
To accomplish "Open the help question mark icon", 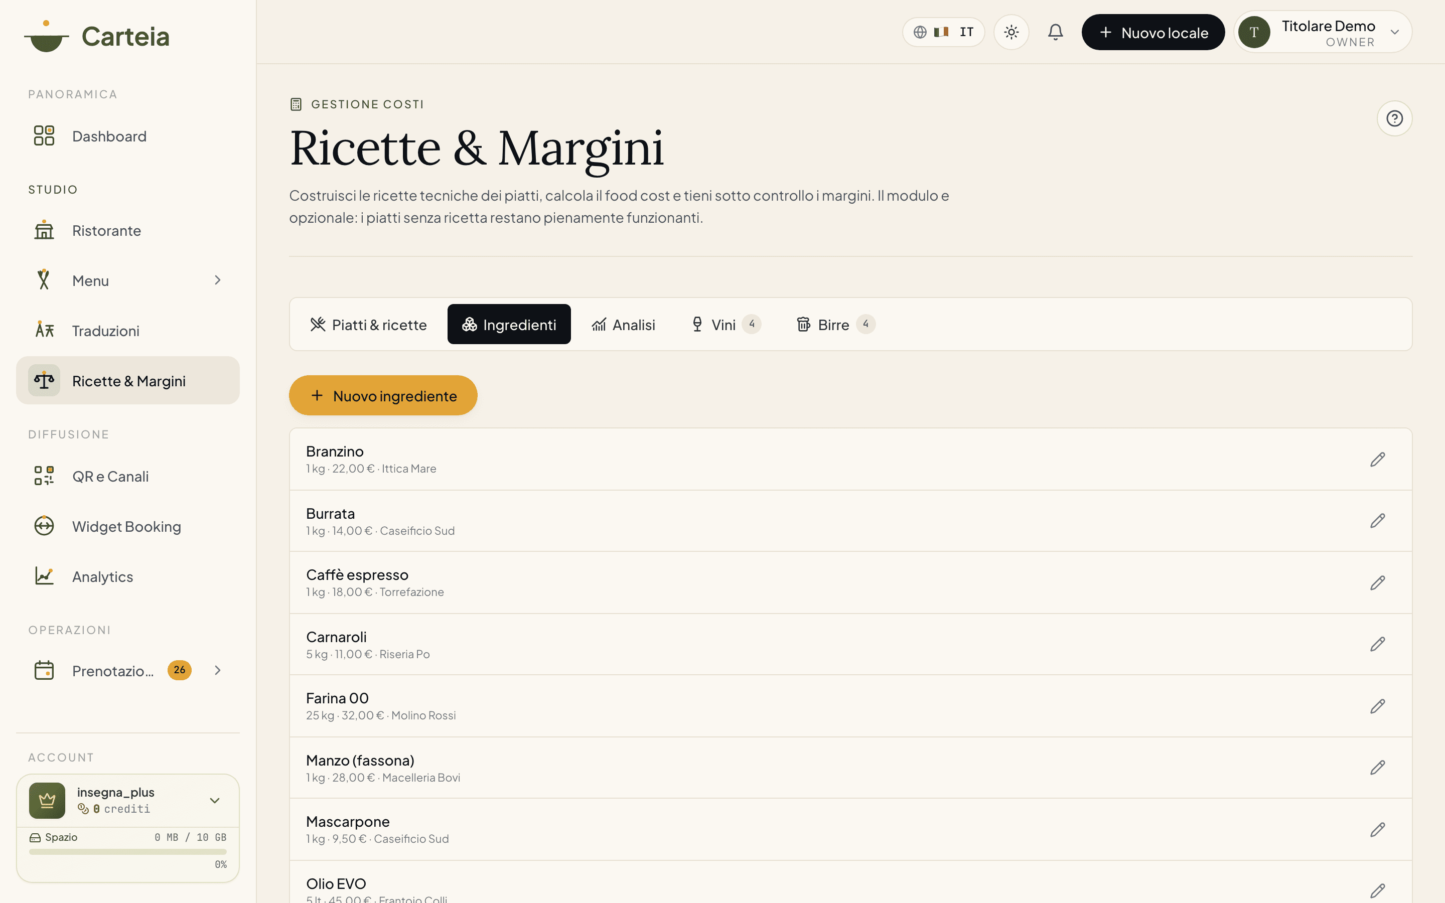I will point(1394,118).
